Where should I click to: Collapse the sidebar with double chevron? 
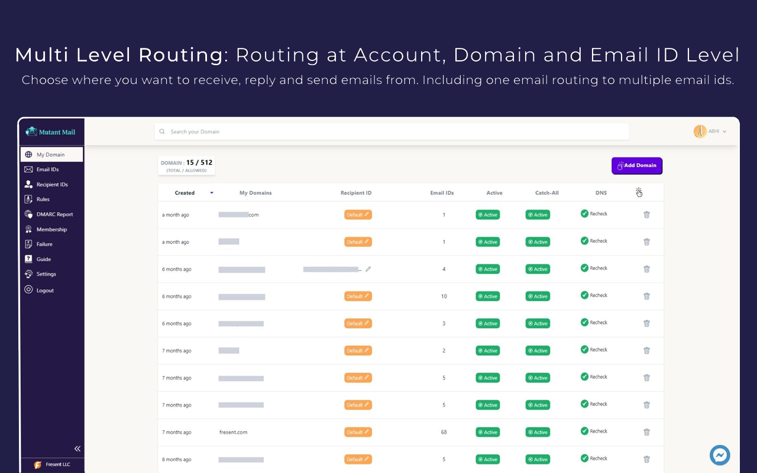(x=77, y=449)
